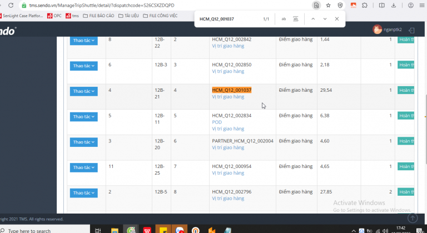The width and height of the screenshot is (427, 233).
Task: Toggle match case 'ab' option in find bar
Action: tap(284, 19)
